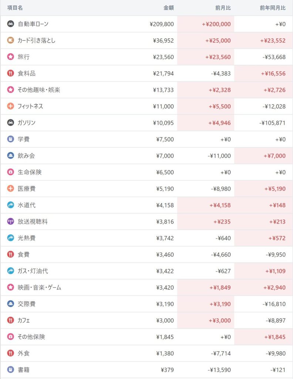Click the people icon next to 飲み会
This screenshot has width=293, height=379.
point(10,156)
